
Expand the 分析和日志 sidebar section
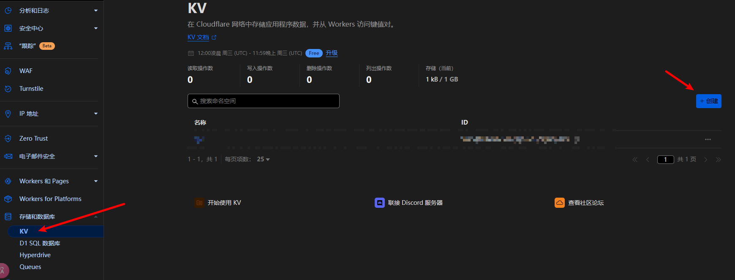coord(96,11)
